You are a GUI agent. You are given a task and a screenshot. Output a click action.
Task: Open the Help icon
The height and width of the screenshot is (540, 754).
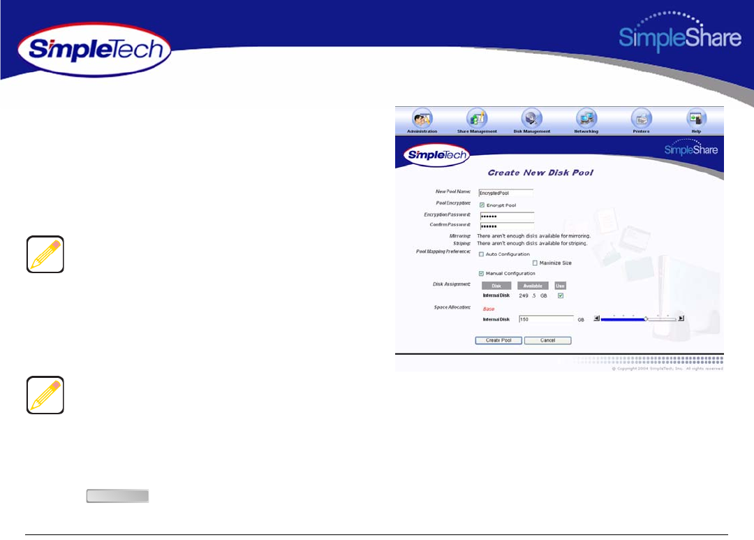(696, 118)
